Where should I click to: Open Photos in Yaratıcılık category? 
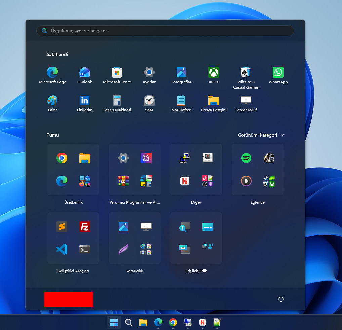pos(123,227)
